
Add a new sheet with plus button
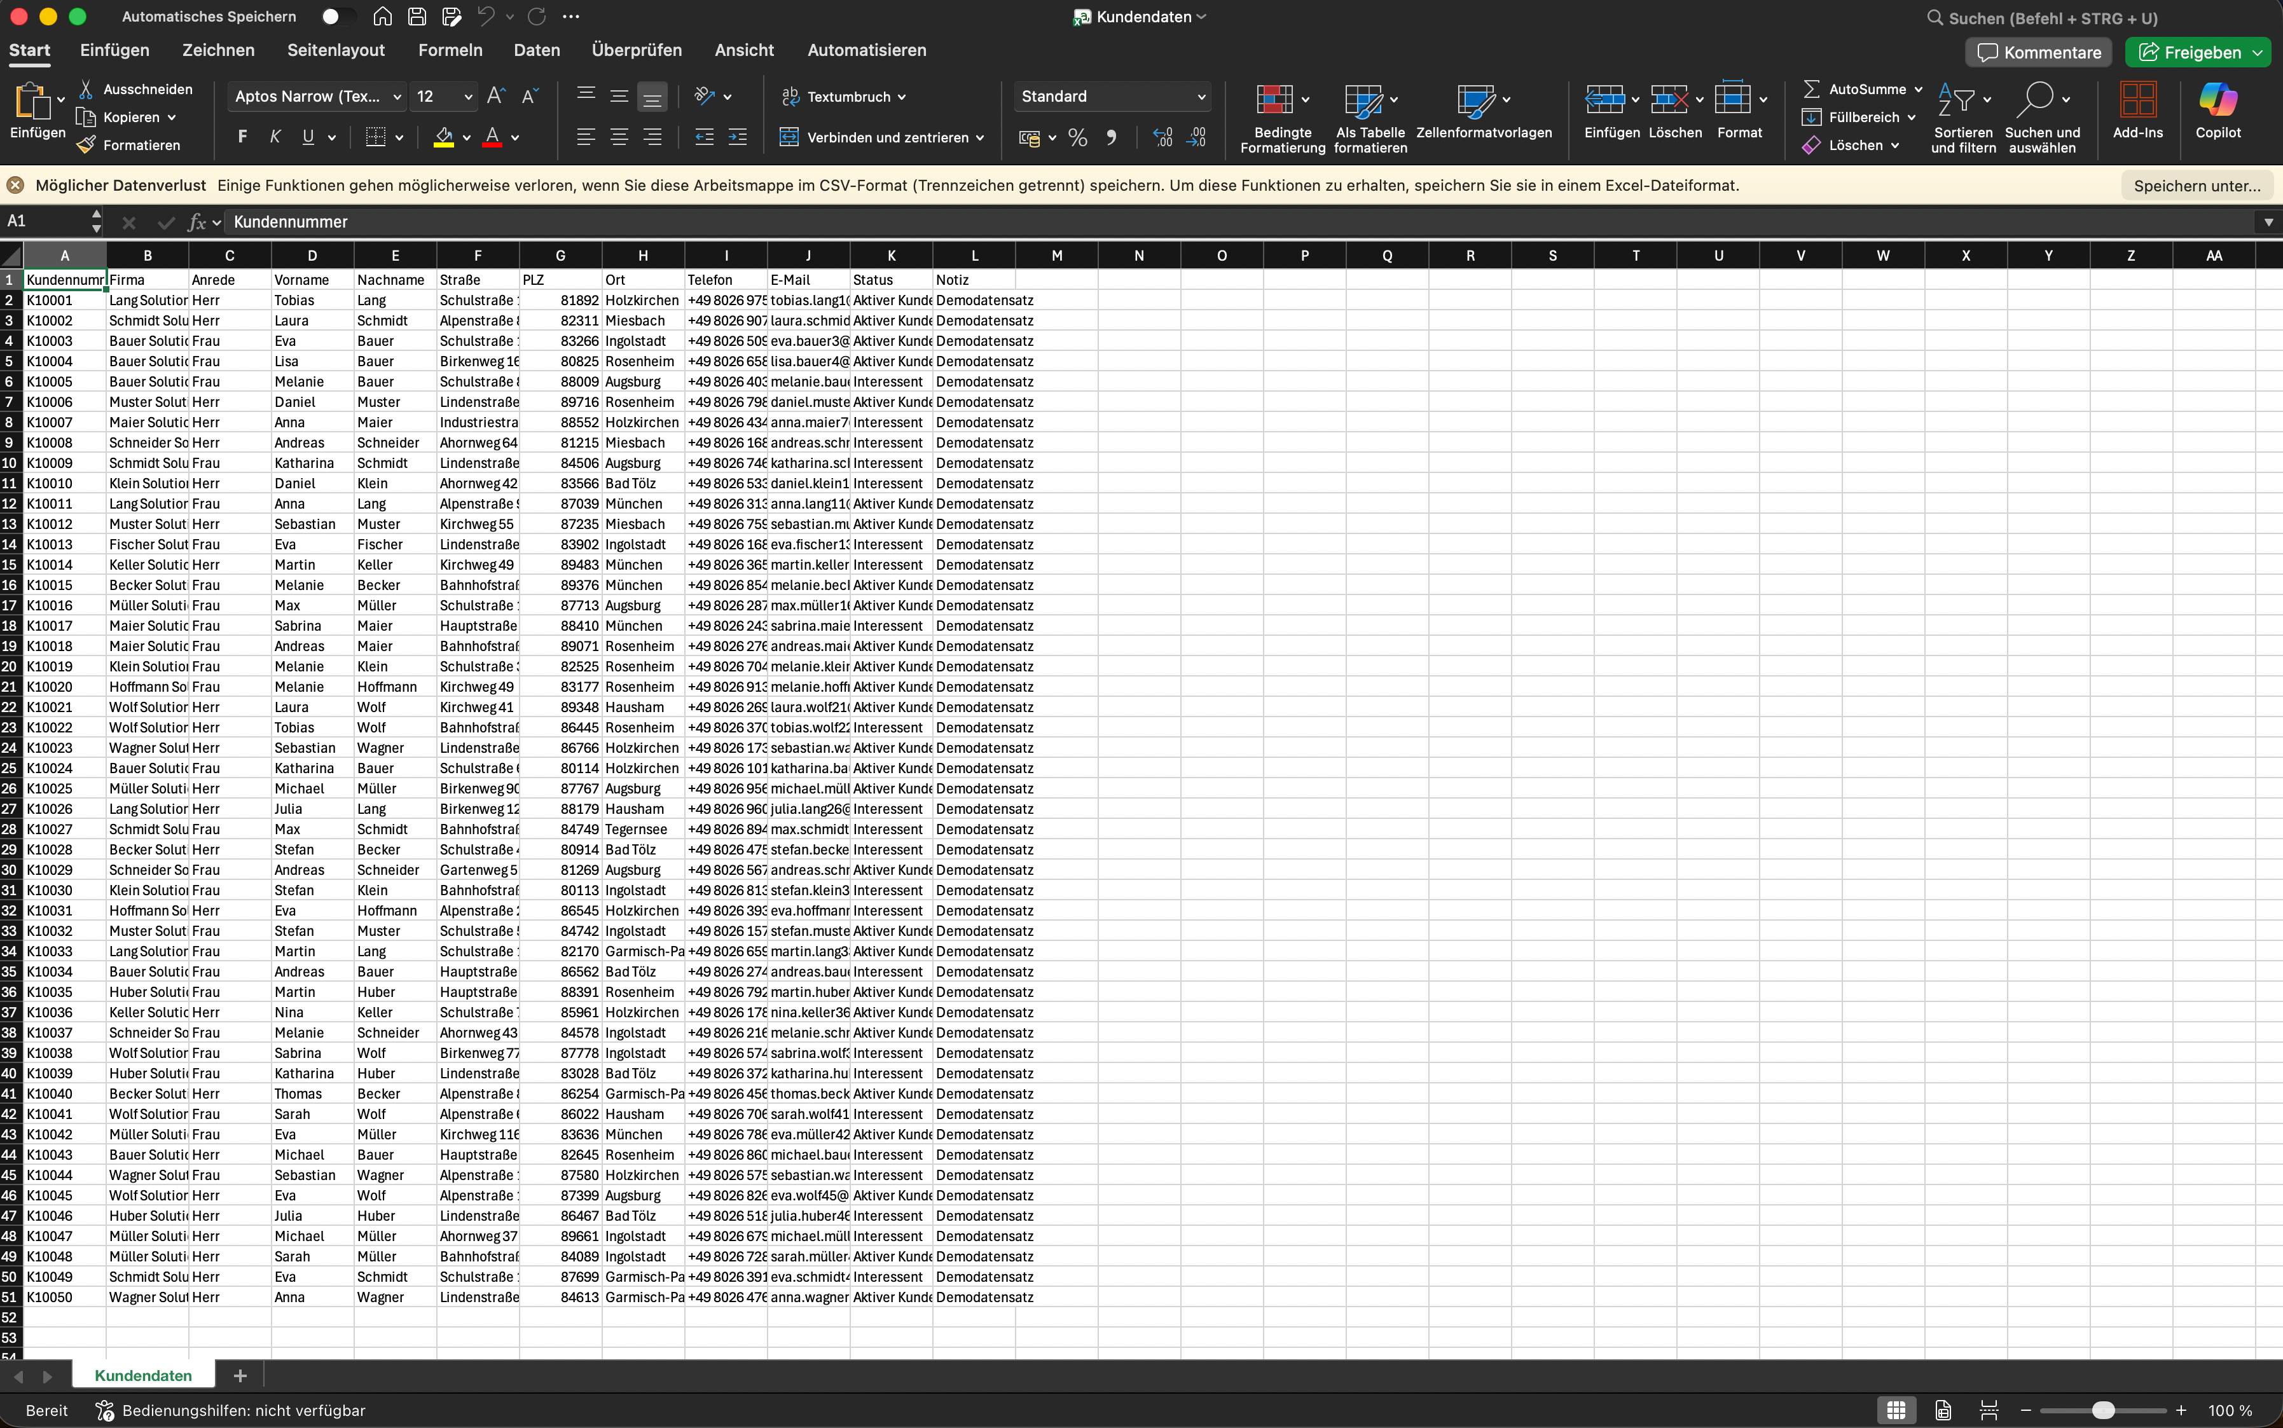click(240, 1375)
